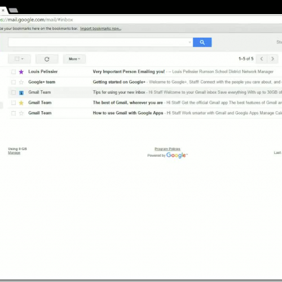Open Getting started on Google+ email
The height and width of the screenshot is (282, 282).
(x=119, y=82)
